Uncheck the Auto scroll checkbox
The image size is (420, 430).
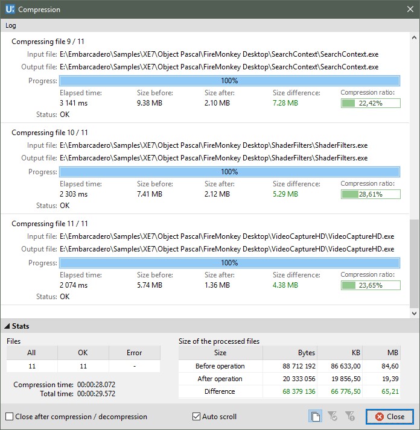196,417
